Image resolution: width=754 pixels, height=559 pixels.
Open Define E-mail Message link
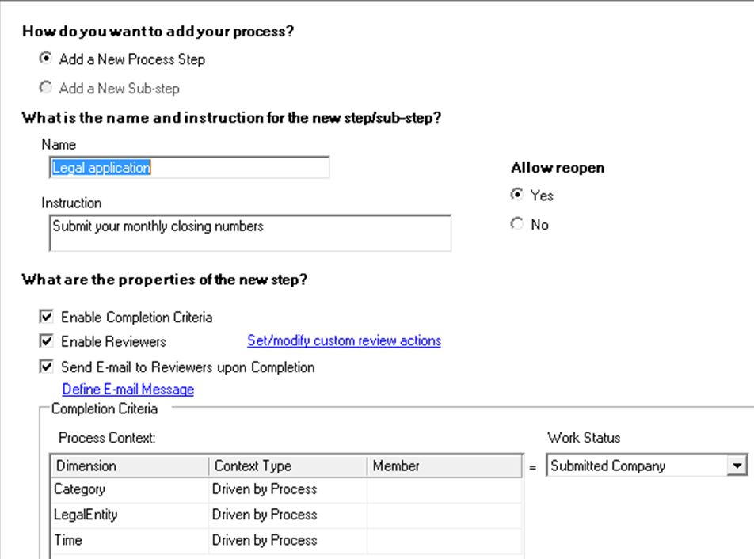pos(128,389)
